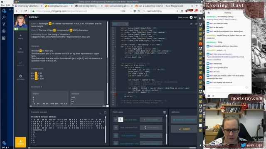Screen dimensions: 266x149
Task: Switch to the Coding Games tab
Action: point(59,6)
